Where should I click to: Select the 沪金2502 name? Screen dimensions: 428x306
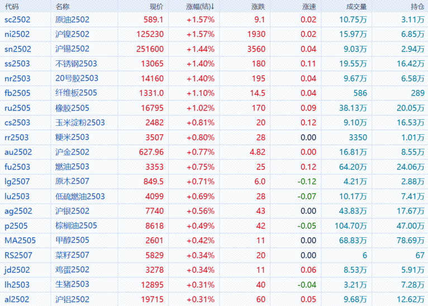(72, 152)
